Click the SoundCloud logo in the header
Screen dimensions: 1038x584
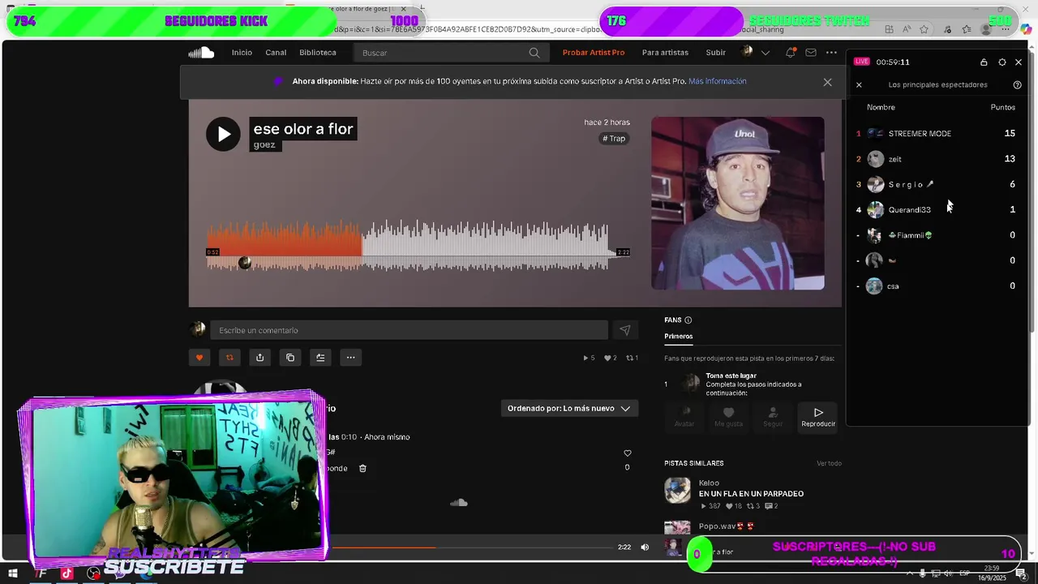201,53
